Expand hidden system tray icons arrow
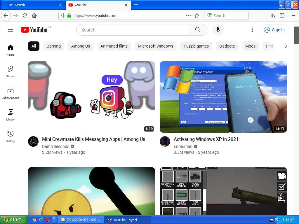The image size is (299, 224). [x=277, y=220]
